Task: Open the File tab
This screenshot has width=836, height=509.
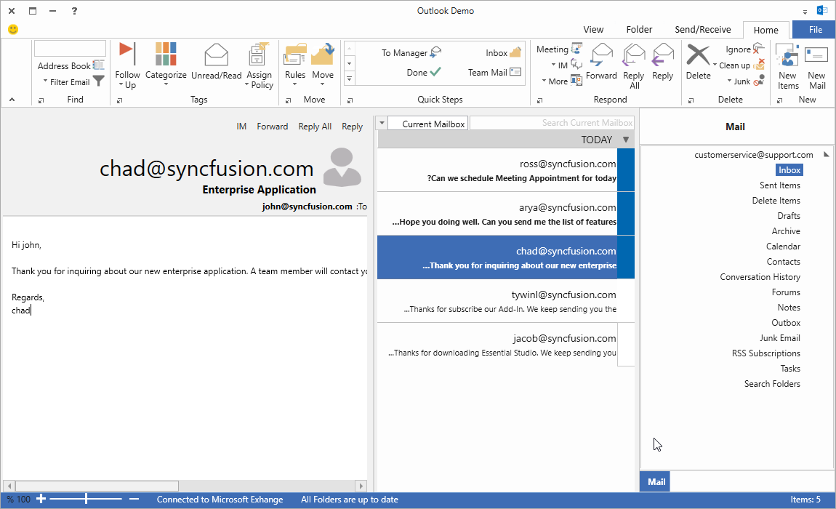Action: (813, 29)
